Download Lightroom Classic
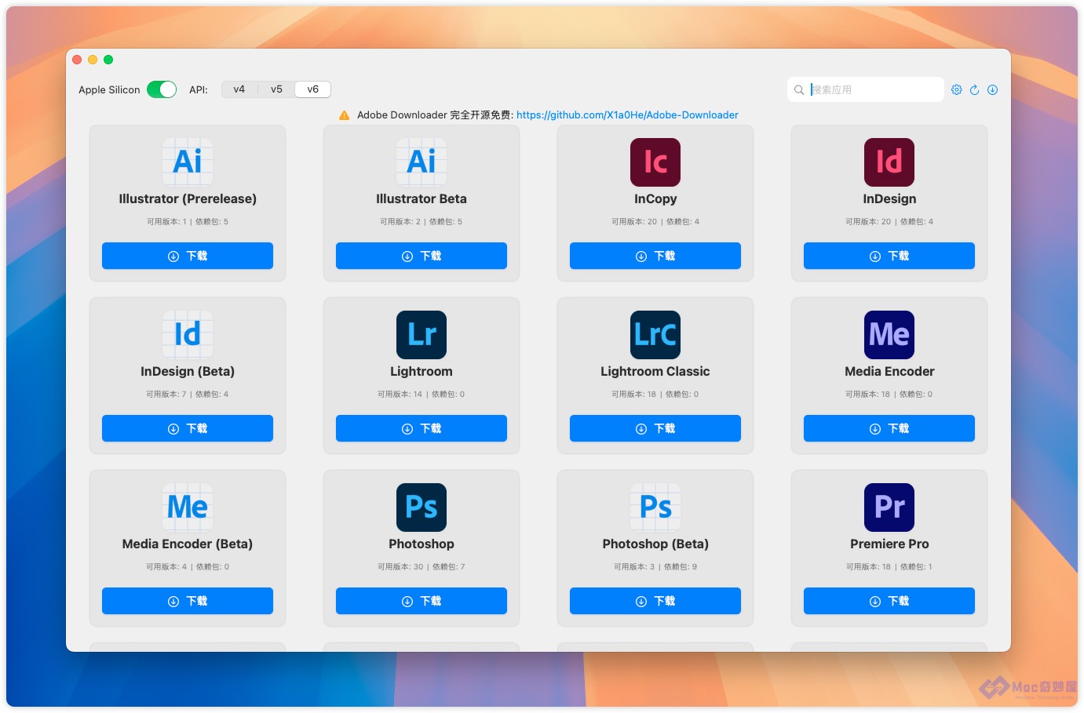This screenshot has height=713, width=1084. (655, 428)
